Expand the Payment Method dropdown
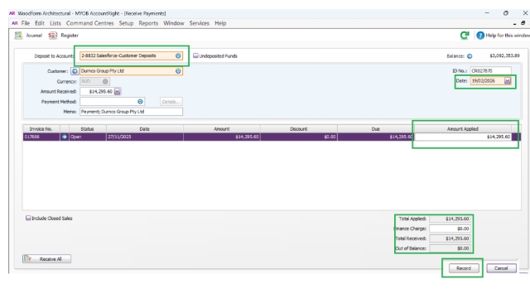This screenshot has width=530, height=298. (140, 102)
